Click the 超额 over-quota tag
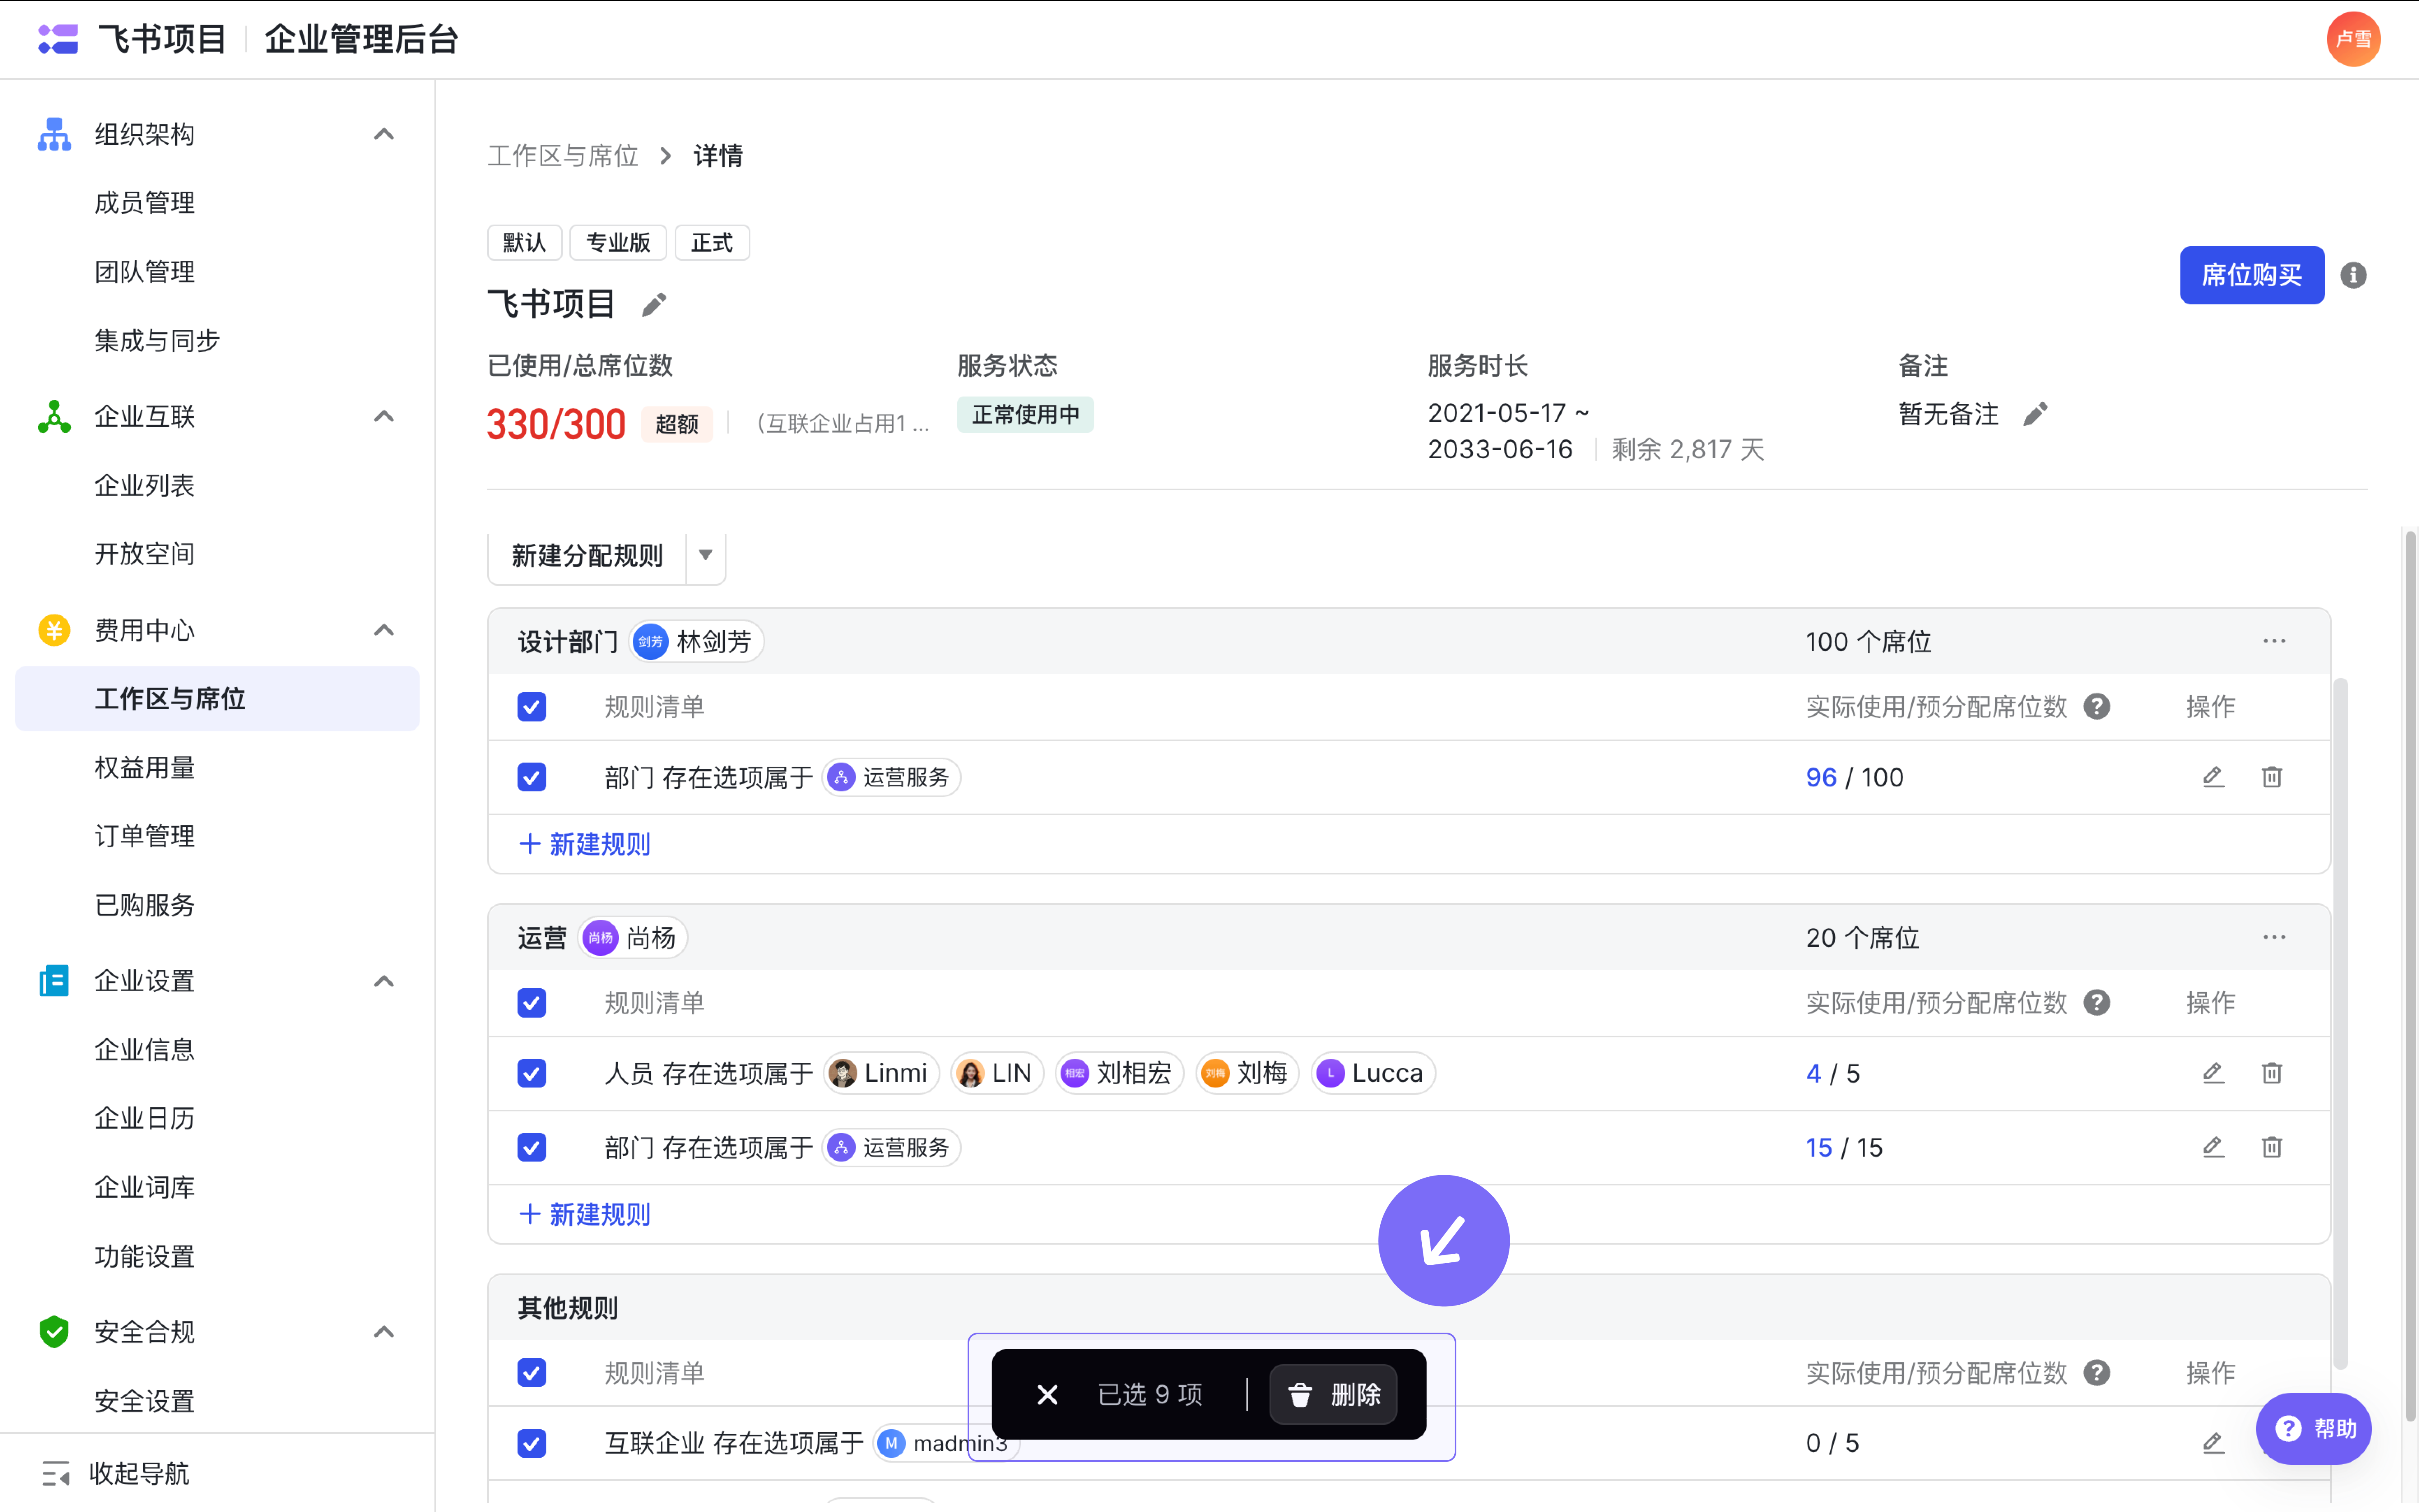Screen dimensions: 2419x1512 [677, 424]
